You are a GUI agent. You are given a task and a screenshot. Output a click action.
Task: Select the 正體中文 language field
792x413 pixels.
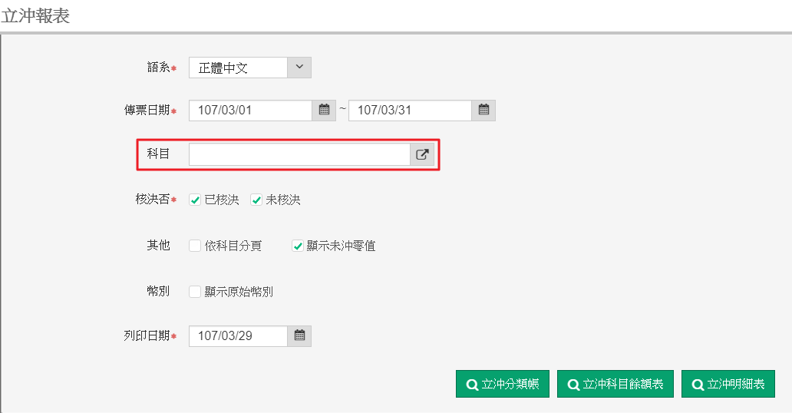pyautogui.click(x=238, y=68)
